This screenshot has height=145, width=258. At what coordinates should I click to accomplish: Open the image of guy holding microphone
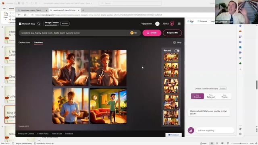click(108, 68)
